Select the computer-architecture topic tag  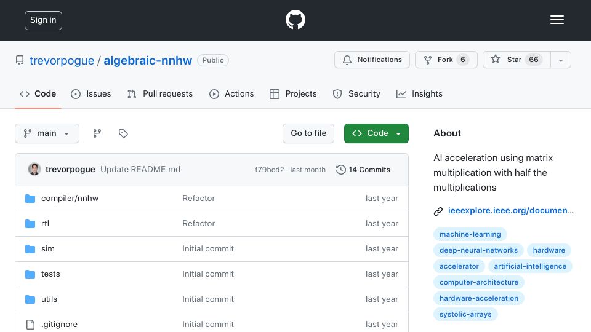[x=479, y=282]
